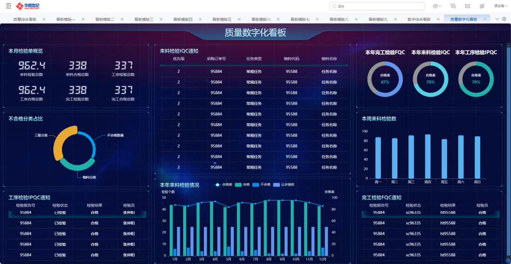Click the dashboard vertical scrollbar
511x264 pixels.
tap(509, 150)
